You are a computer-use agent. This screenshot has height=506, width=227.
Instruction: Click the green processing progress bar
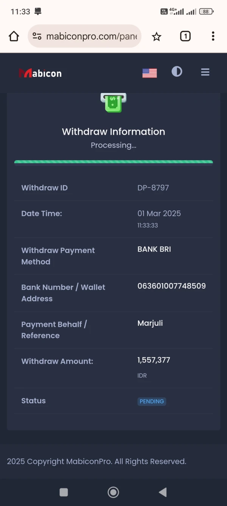tap(113, 162)
